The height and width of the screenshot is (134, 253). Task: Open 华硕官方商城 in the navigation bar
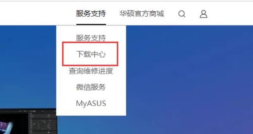click(x=142, y=14)
